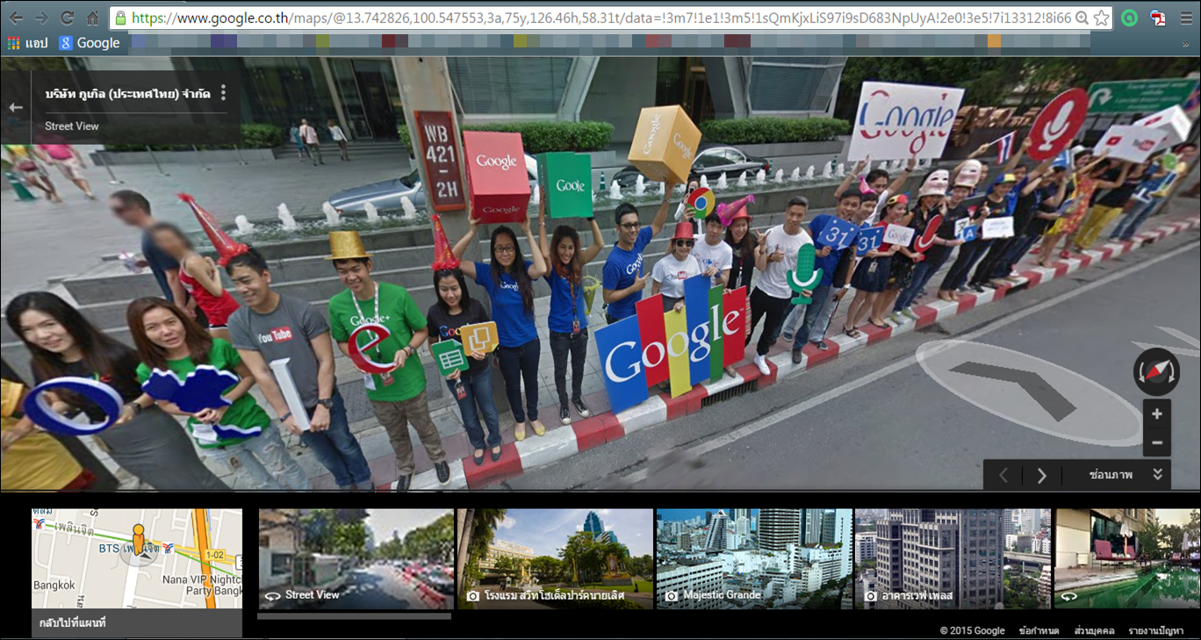Show next images in the photo strip

click(x=1042, y=475)
